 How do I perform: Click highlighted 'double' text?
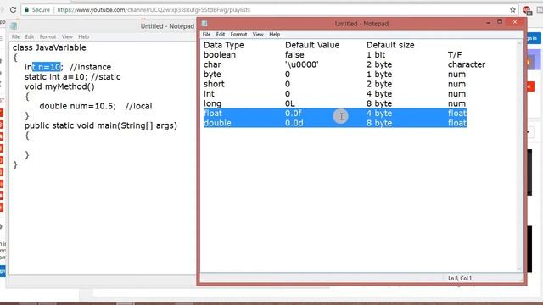(217, 123)
